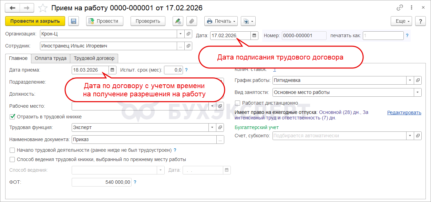The width and height of the screenshot is (431, 202).
Task: Expand the Рабочее место dropdown
Action: coord(213,106)
